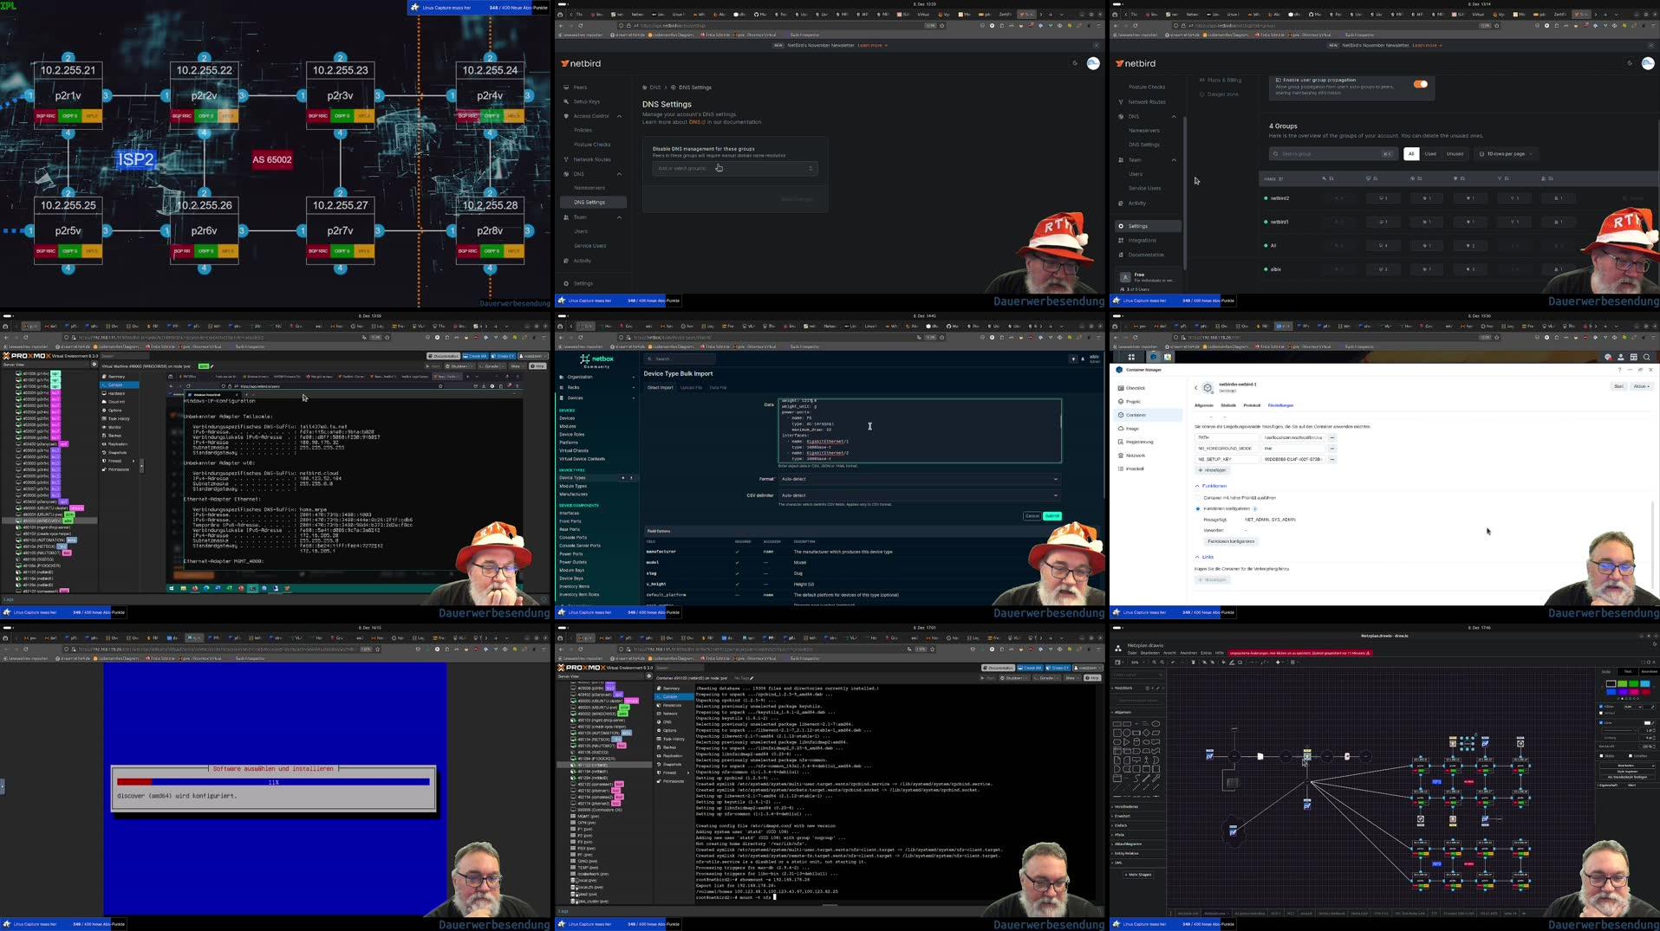The image size is (1660, 931).
Task: Open Activity icon in netbird DNS Settings sidebar
Action: point(566,261)
